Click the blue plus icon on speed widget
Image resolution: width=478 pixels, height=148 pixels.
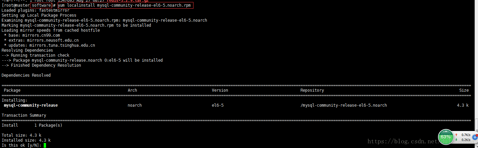pyautogui.click(x=475, y=137)
